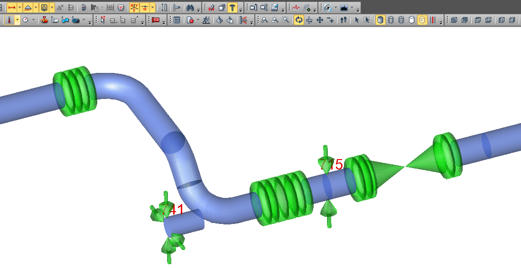Select the Pan view tool
521x268 pixels.
320,20
